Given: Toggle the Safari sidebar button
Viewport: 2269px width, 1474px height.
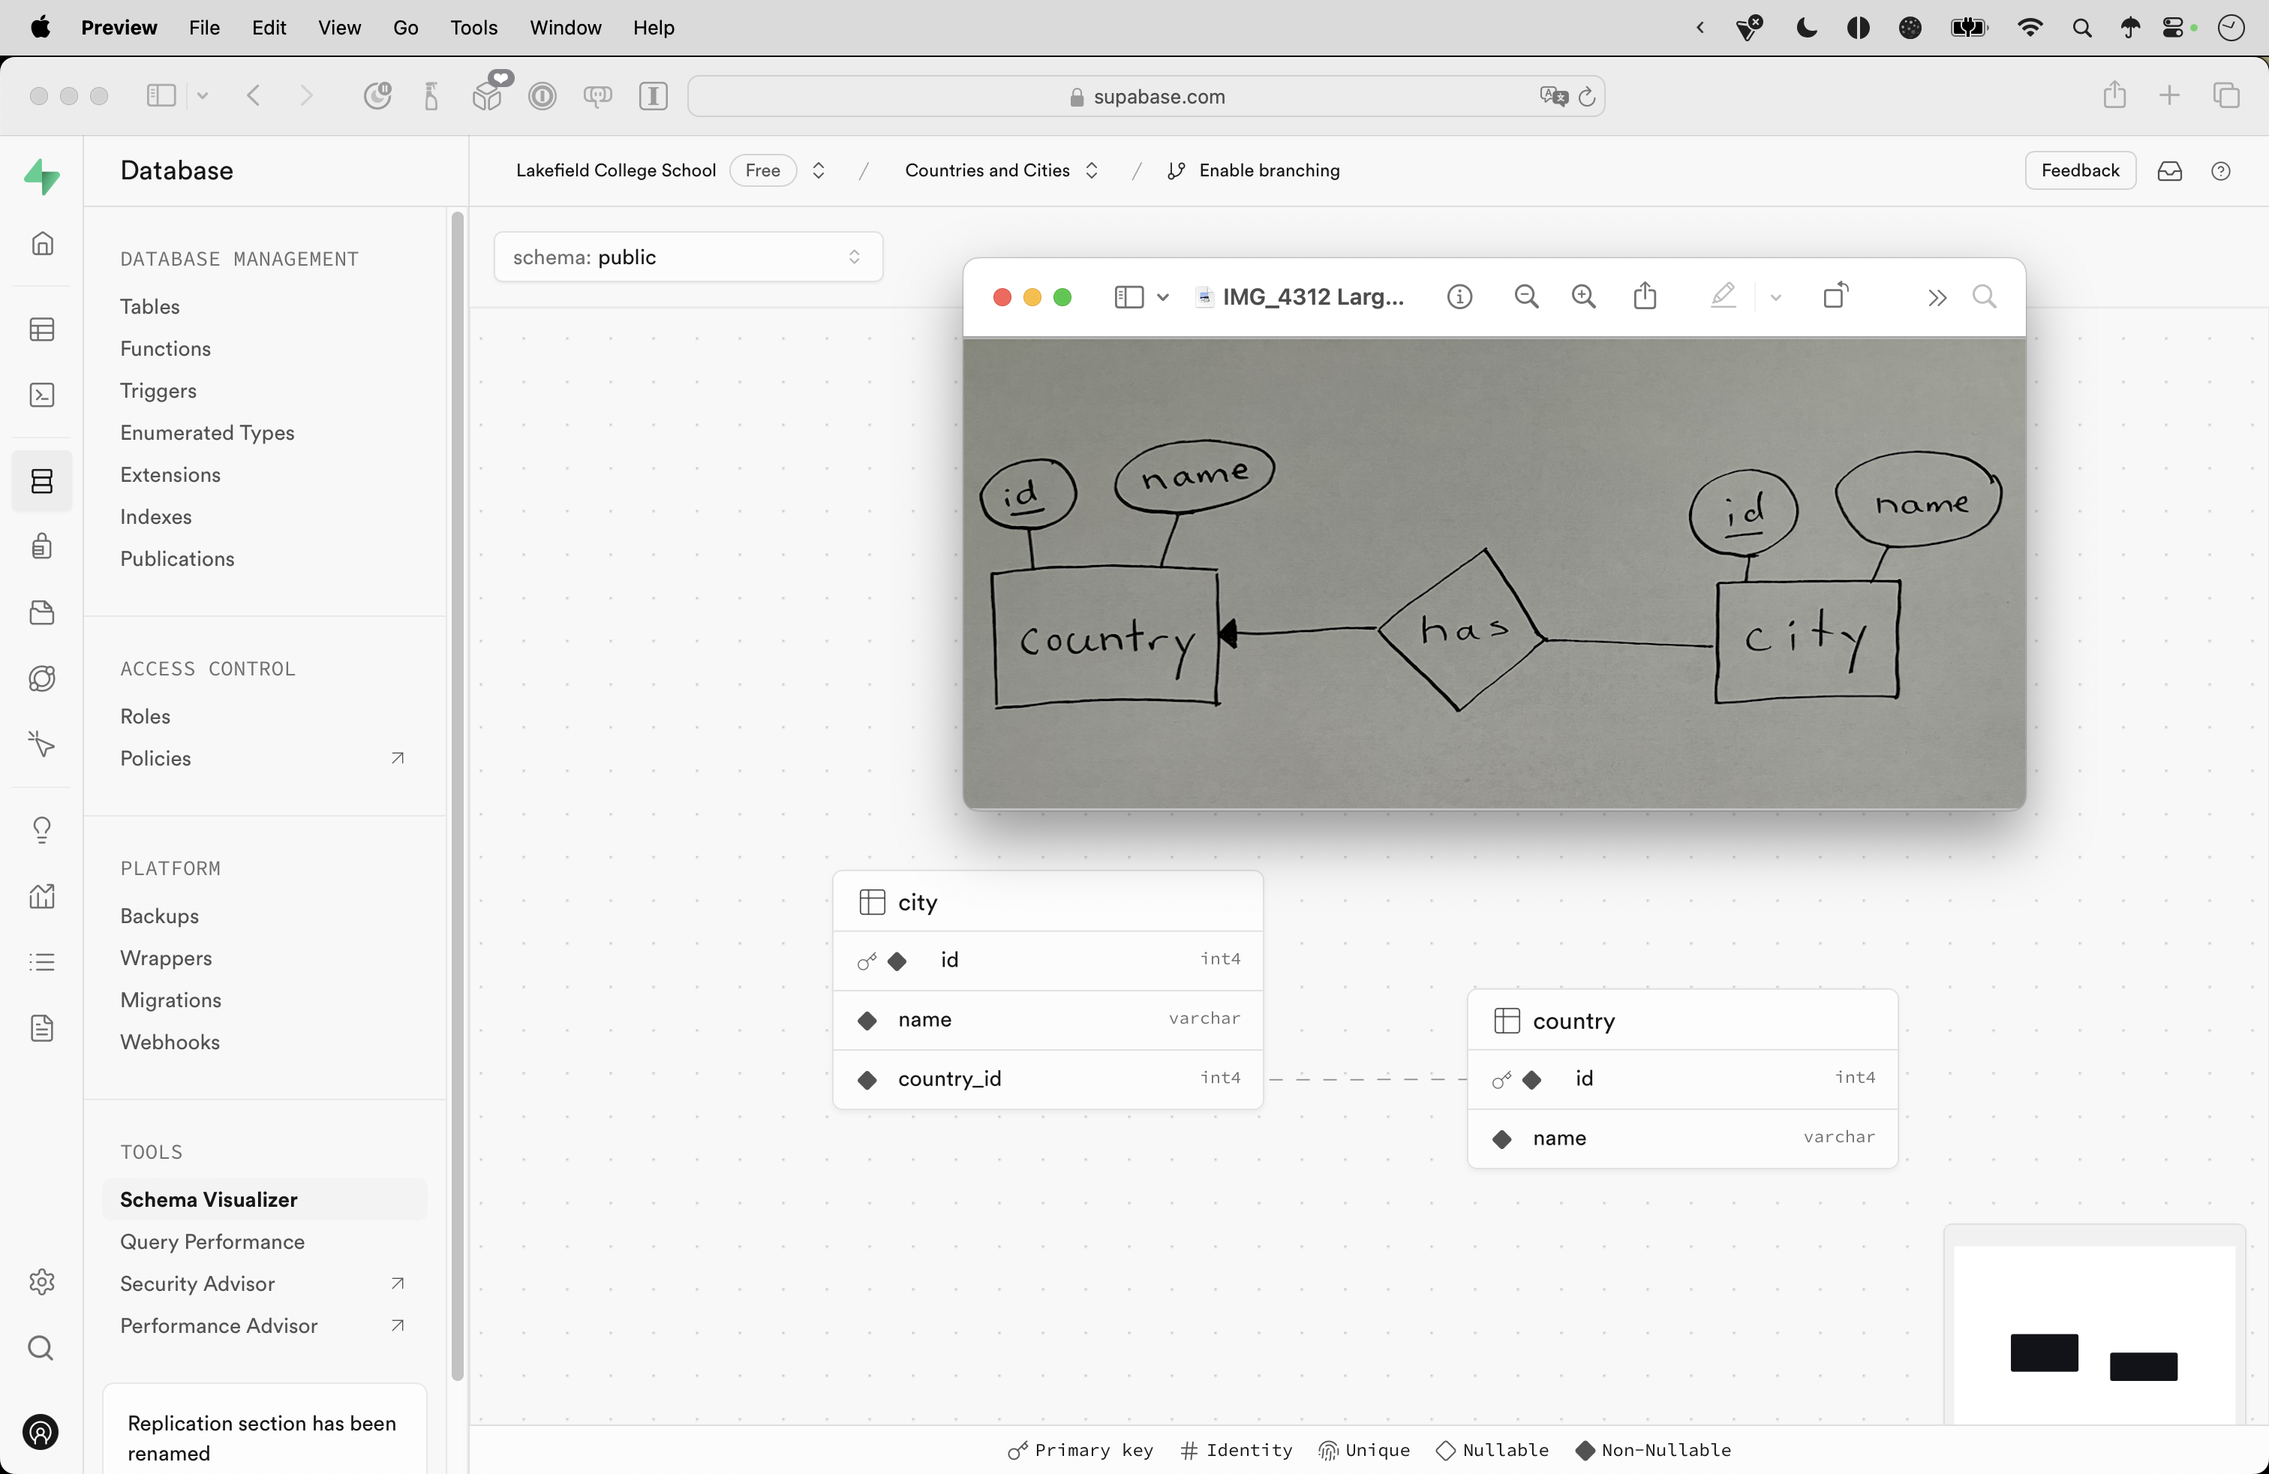Looking at the screenshot, I should click(161, 95).
